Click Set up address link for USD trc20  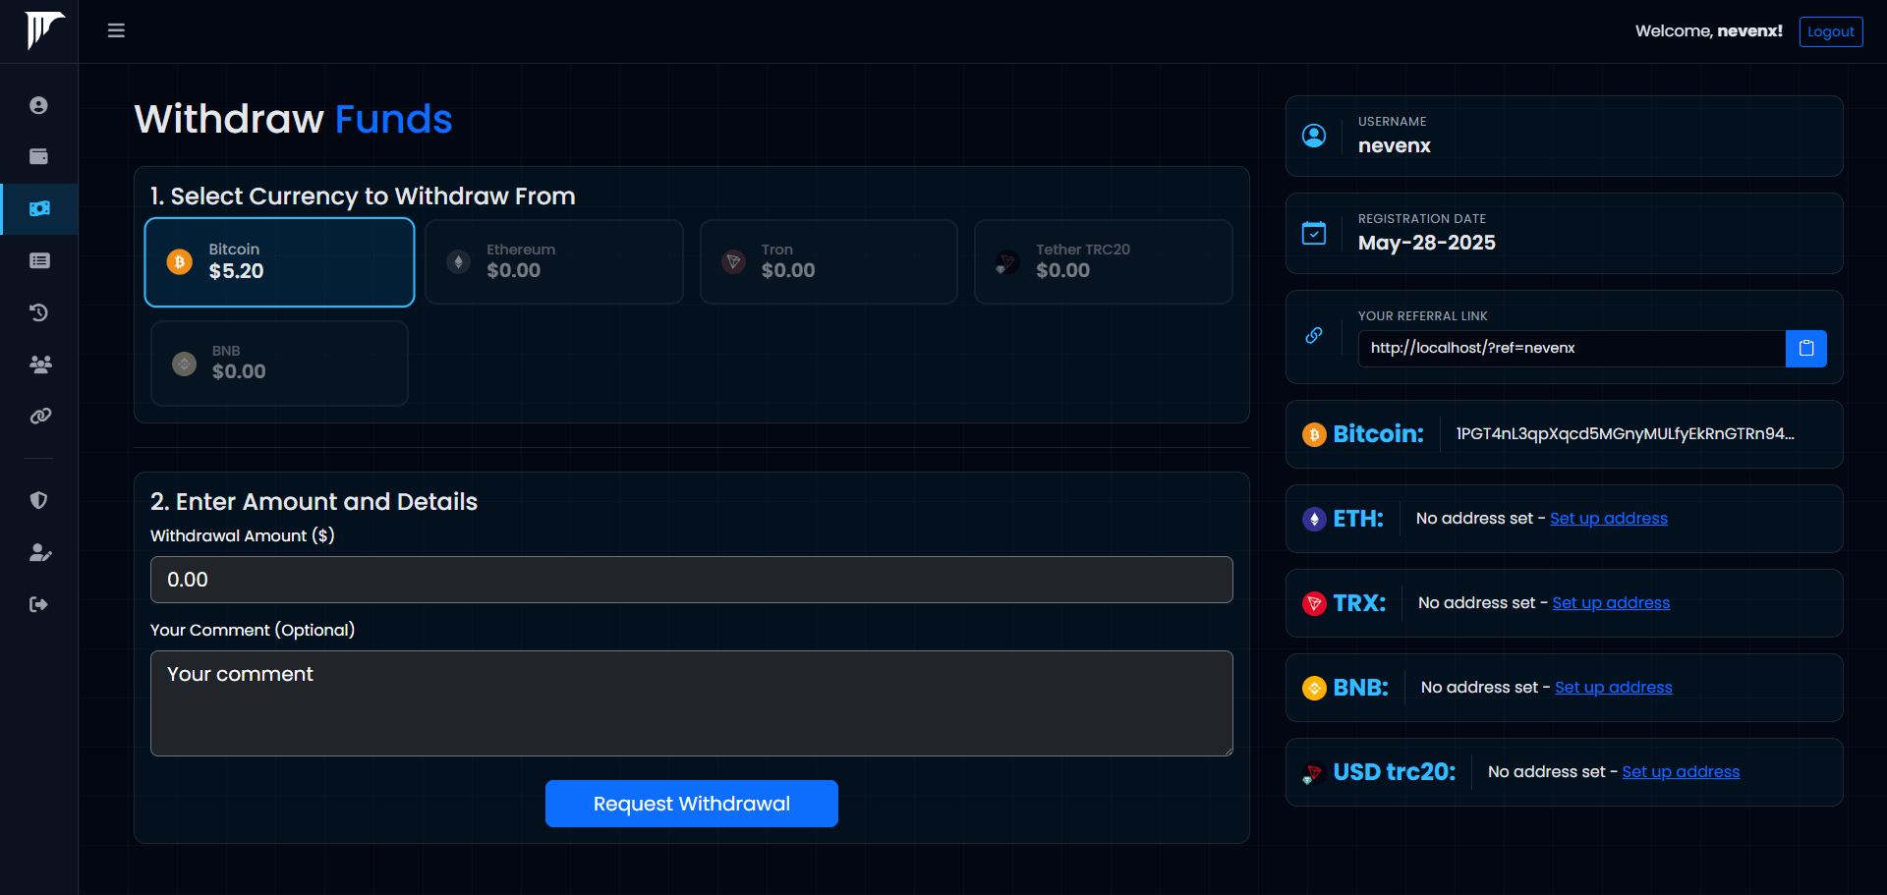pos(1681,772)
